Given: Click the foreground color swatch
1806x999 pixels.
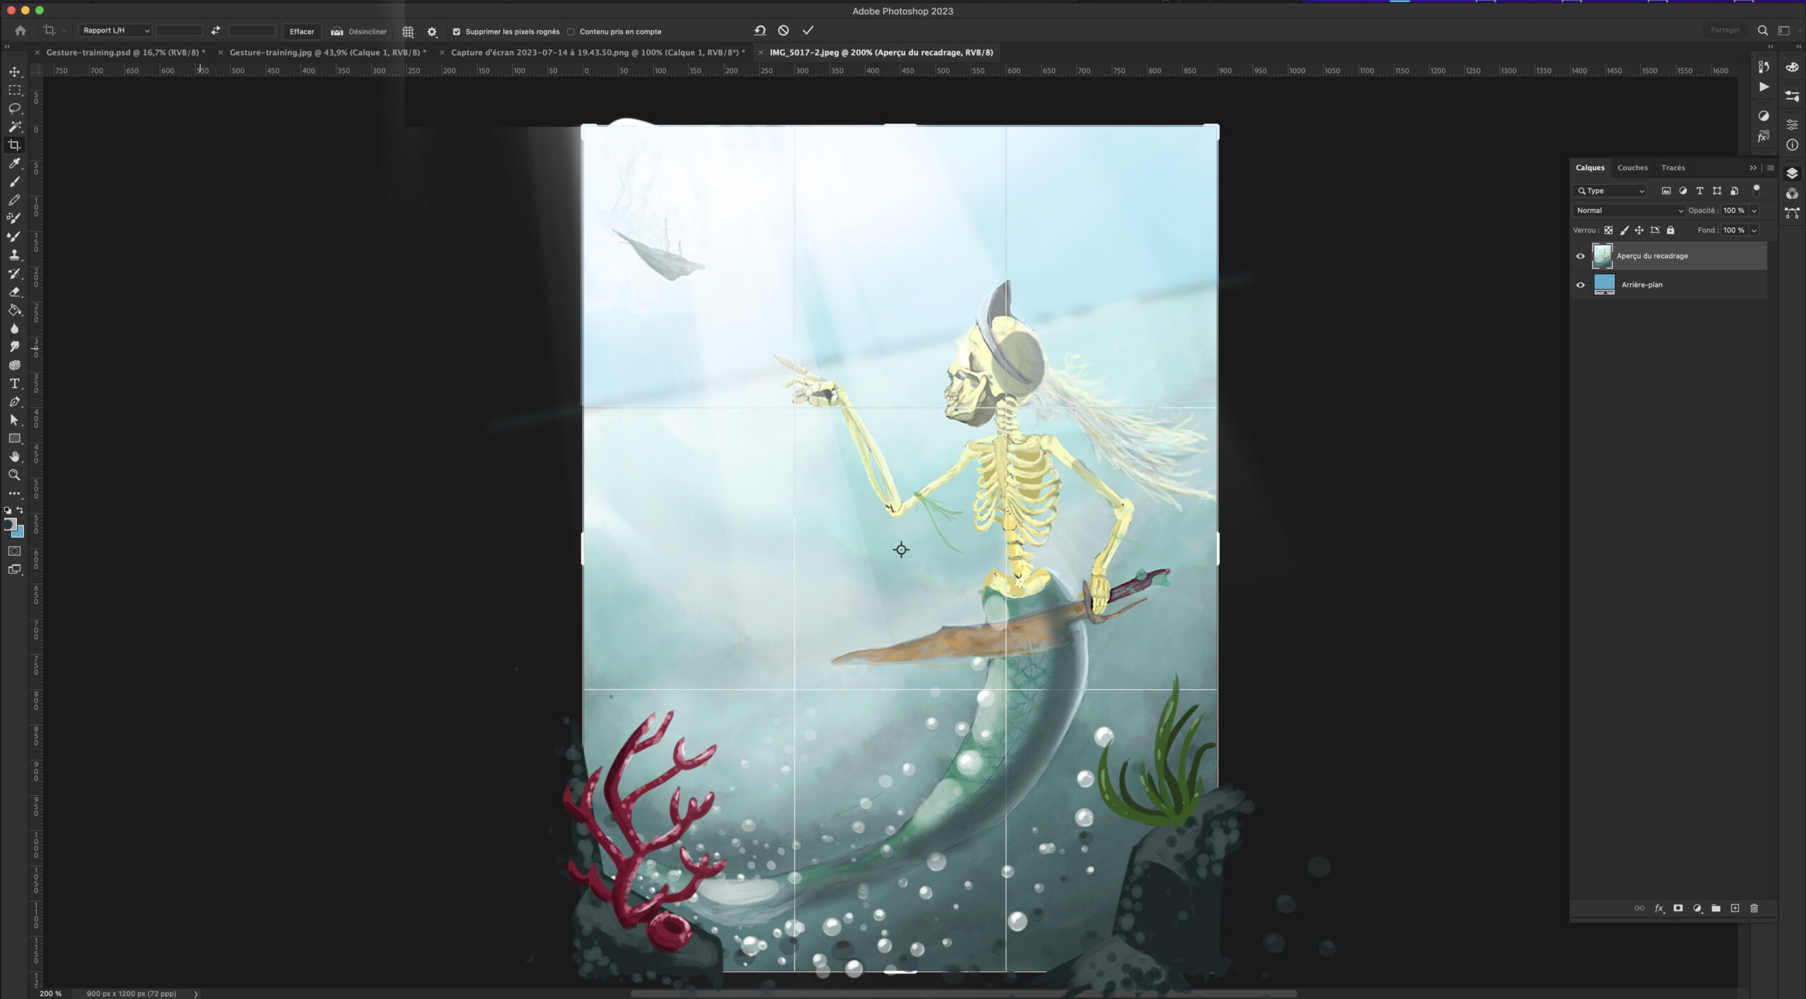Looking at the screenshot, I should (x=10, y=524).
